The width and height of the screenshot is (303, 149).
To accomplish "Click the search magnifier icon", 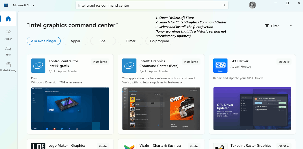I will (x=224, y=5).
